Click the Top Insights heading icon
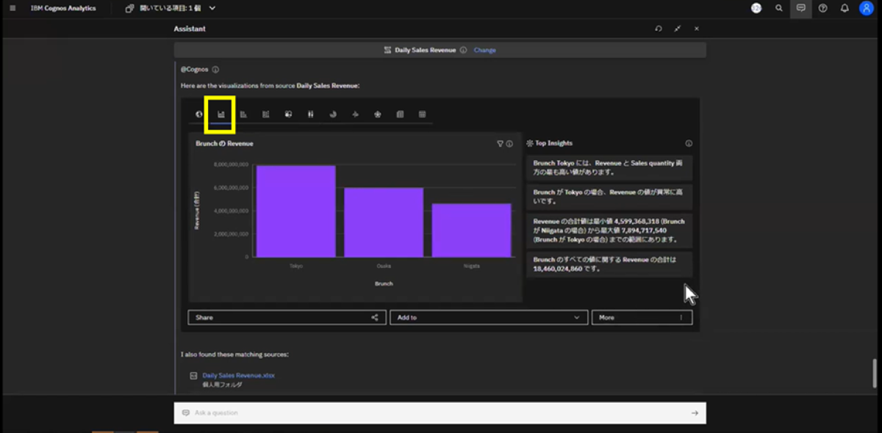 click(x=530, y=144)
